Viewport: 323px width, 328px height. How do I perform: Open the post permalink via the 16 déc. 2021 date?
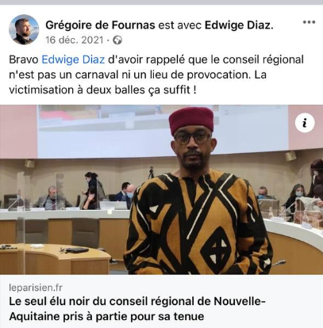(x=75, y=40)
